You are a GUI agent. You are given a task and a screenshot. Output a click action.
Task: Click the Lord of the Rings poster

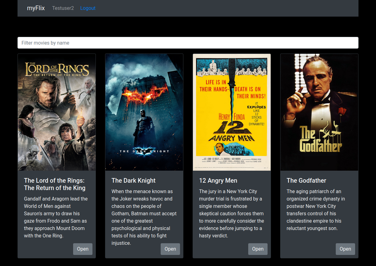click(57, 112)
